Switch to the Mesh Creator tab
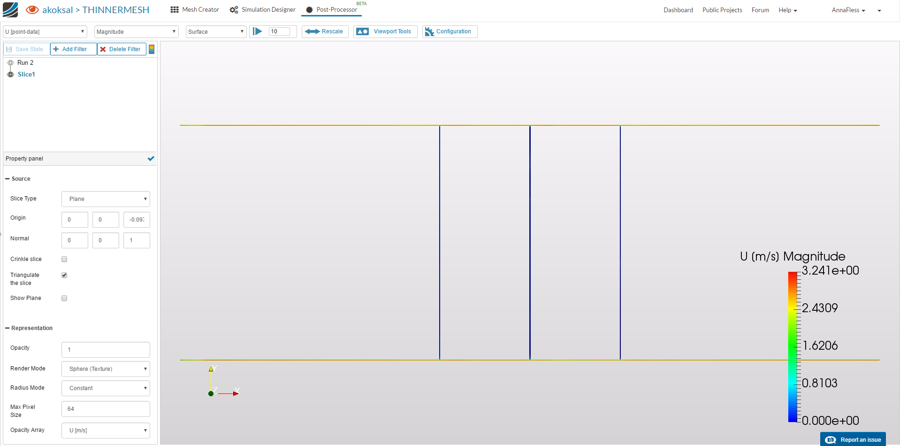 pyautogui.click(x=195, y=9)
